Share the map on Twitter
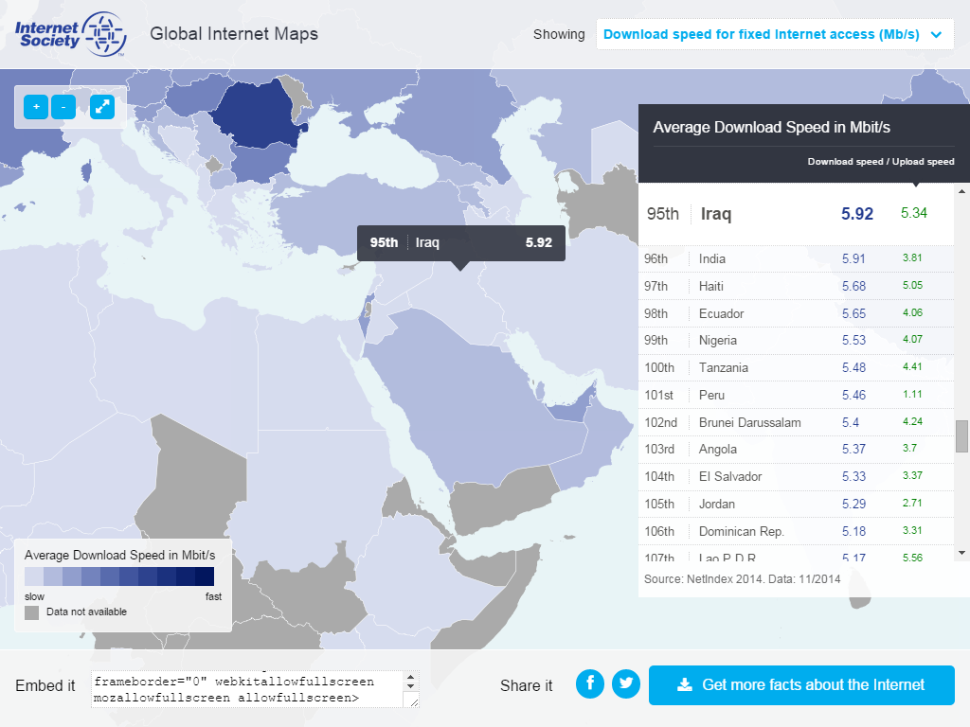Screen dimensions: 970x727 click(625, 683)
